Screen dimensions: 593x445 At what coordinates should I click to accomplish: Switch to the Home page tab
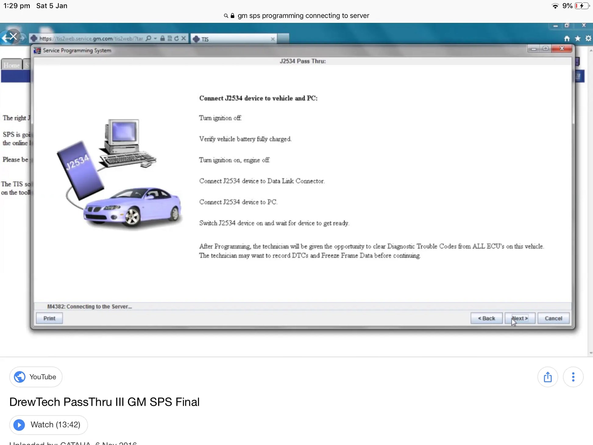12,65
